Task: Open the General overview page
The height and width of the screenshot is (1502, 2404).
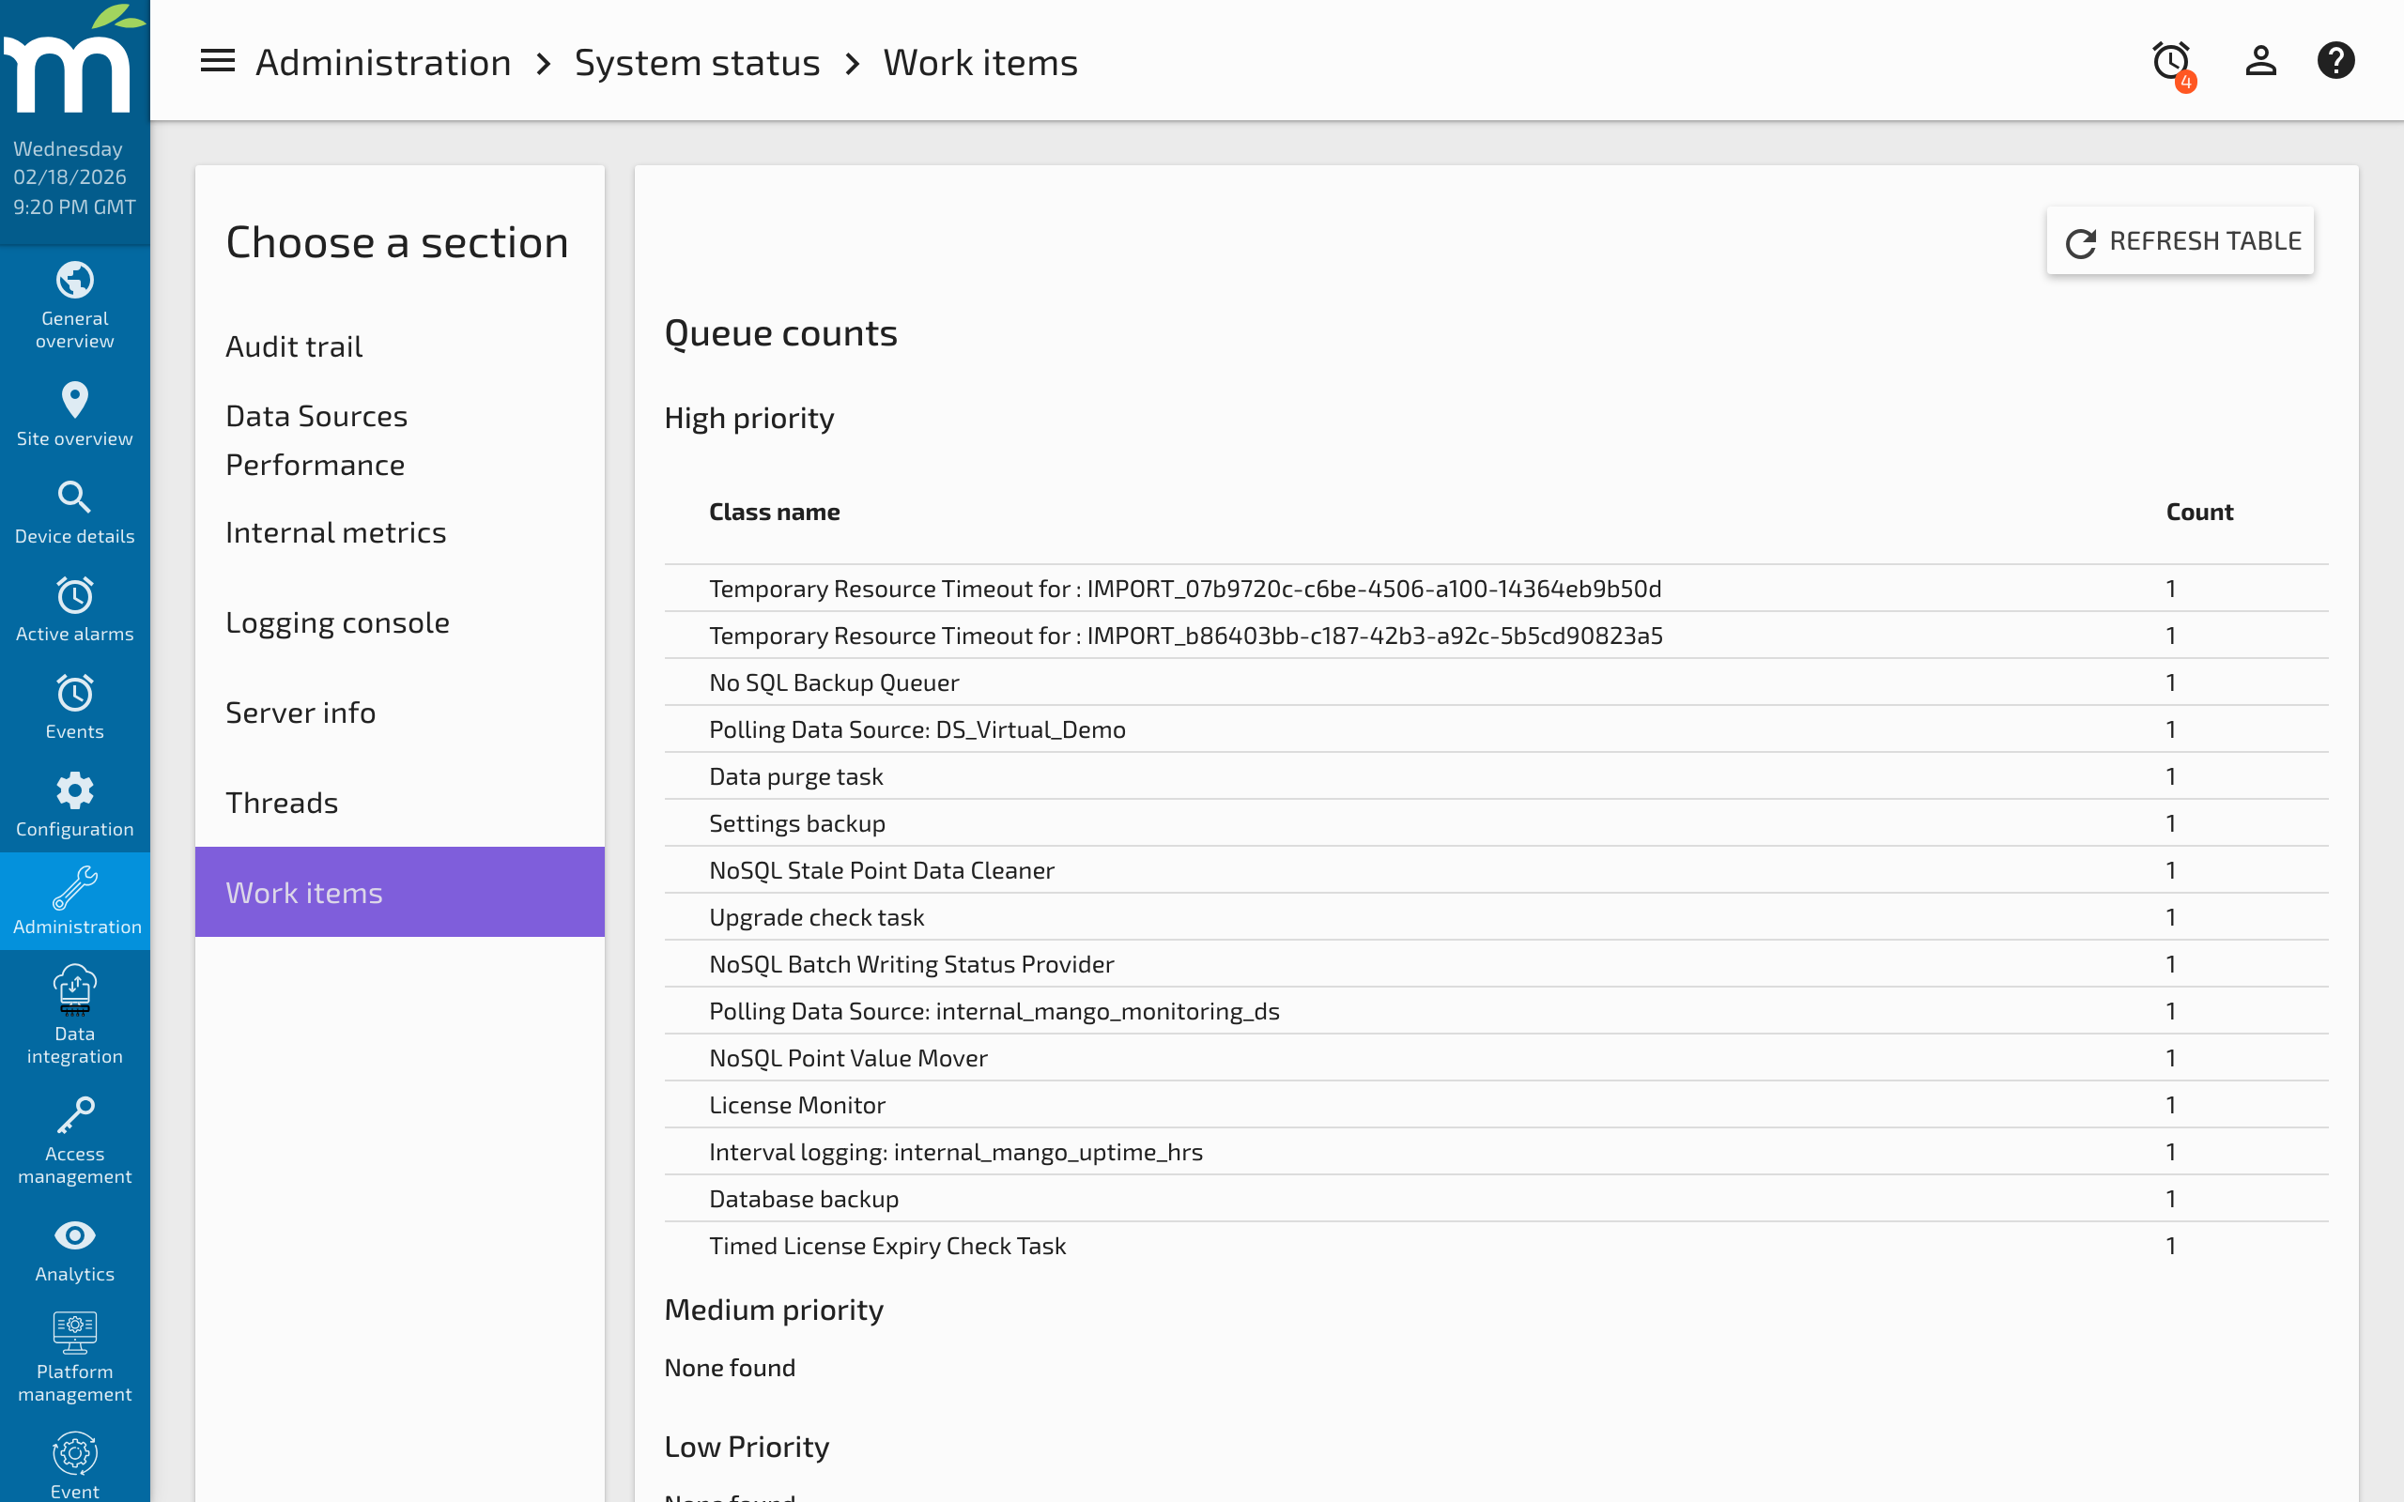Action: pos(74,308)
